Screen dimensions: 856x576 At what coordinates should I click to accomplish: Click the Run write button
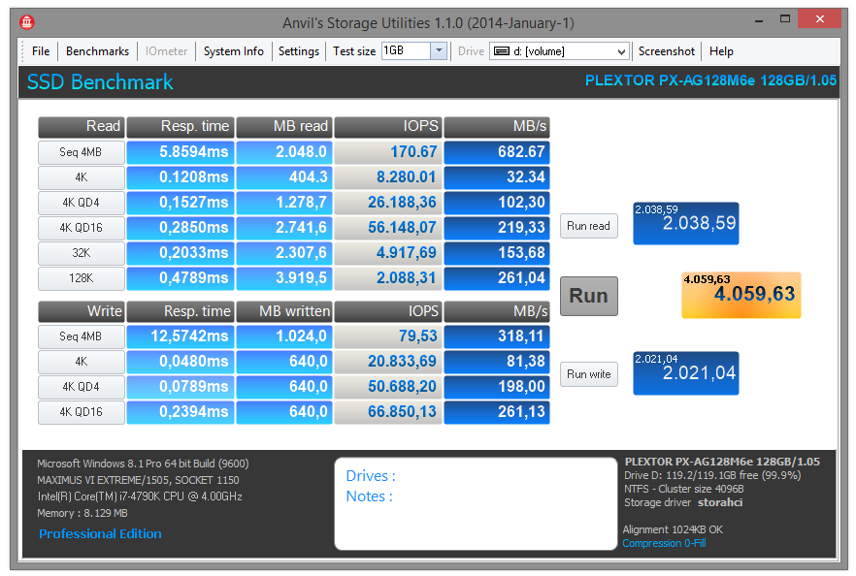[588, 374]
